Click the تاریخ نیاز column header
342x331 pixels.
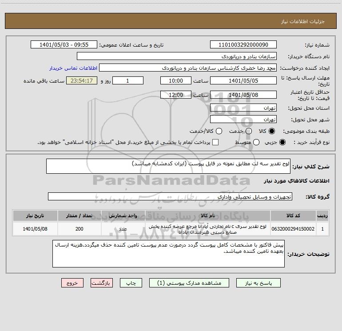[x=35, y=215]
